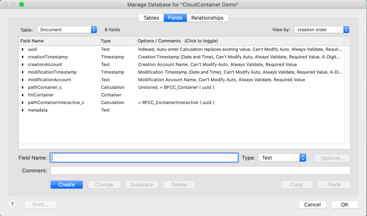Toggle the Options / Comments column header
367x216 pixels.
coord(178,41)
